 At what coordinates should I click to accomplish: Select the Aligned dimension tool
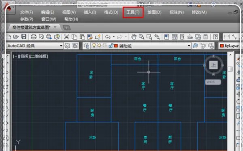point(234,37)
